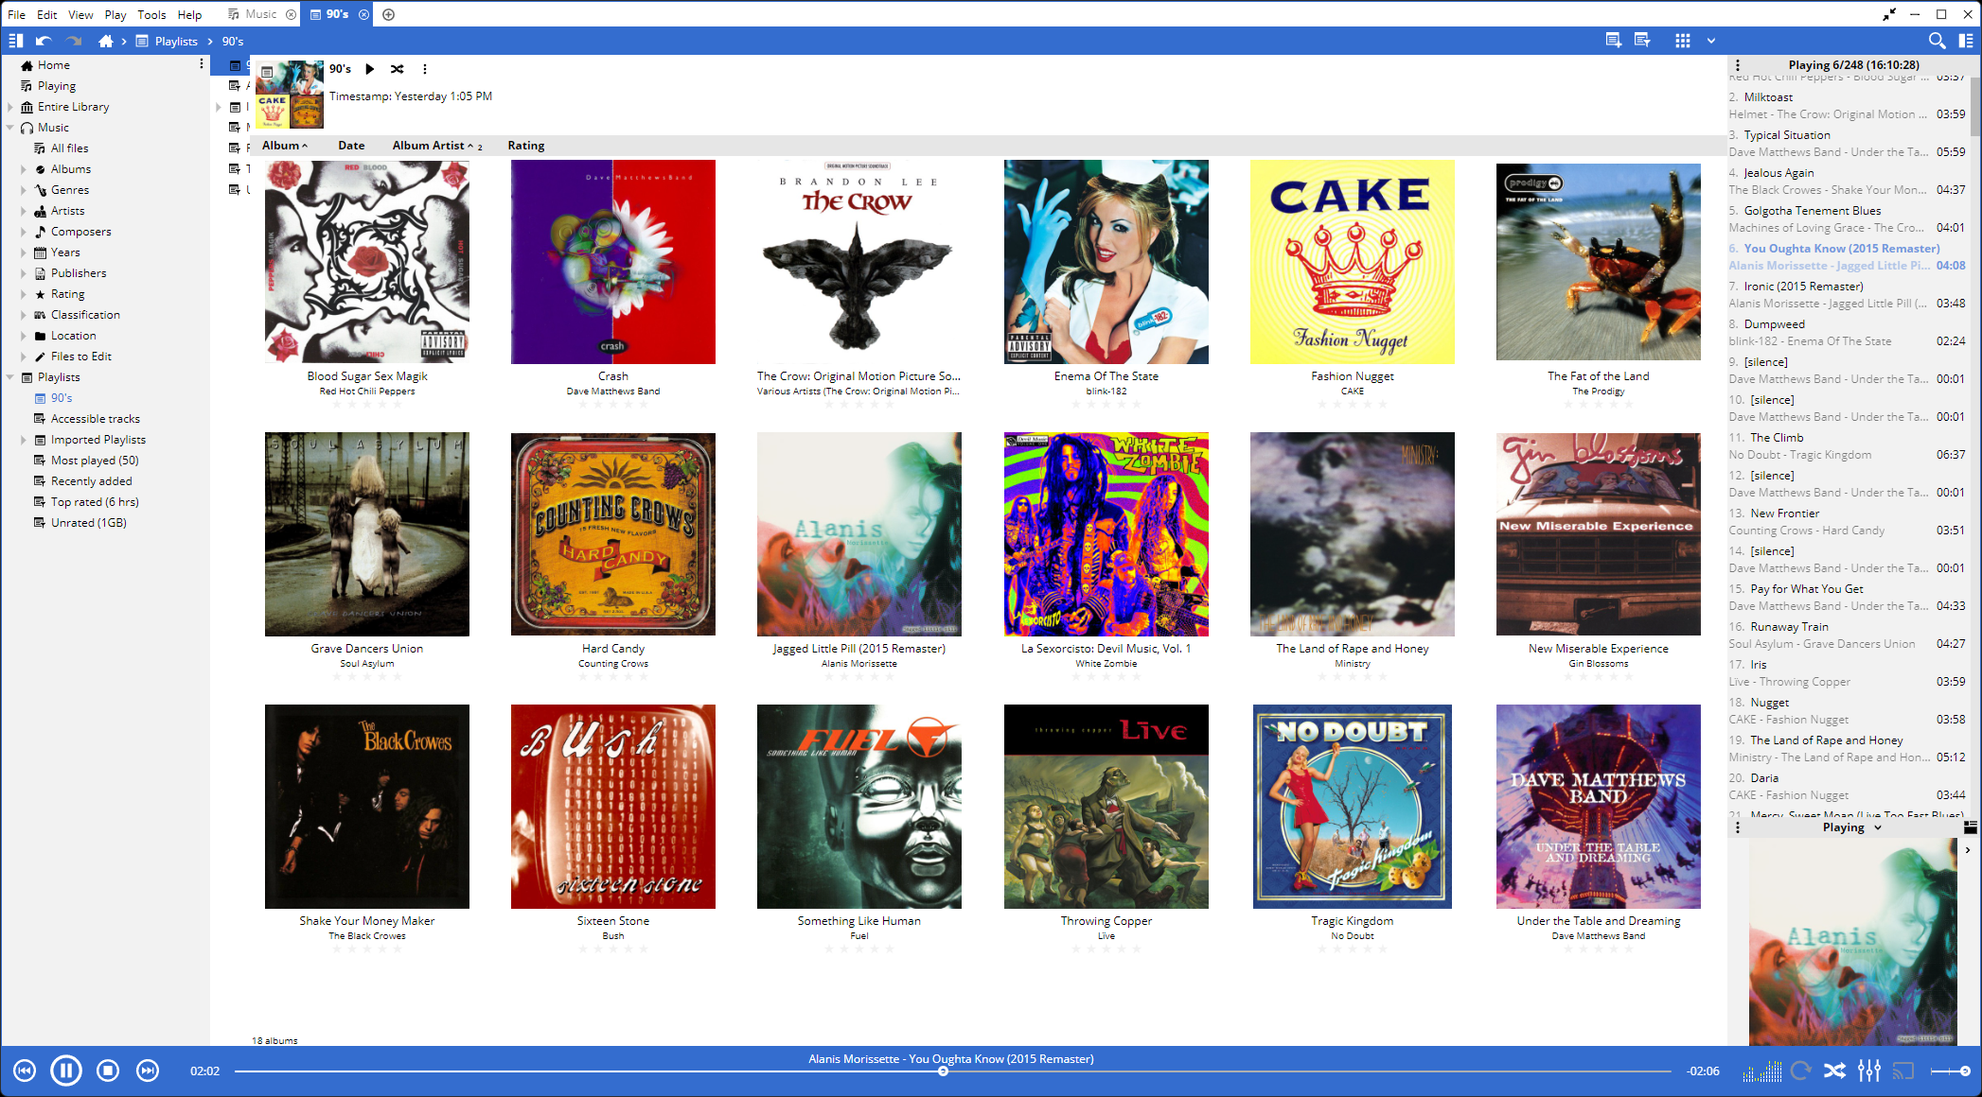Open the list filter icon in toolbar
Screen dimensions: 1982x1097
(1642, 41)
